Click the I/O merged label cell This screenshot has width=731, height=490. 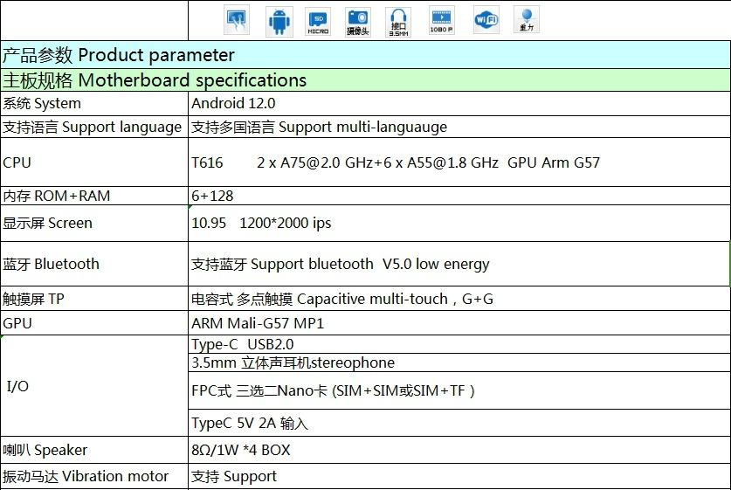tap(94, 385)
